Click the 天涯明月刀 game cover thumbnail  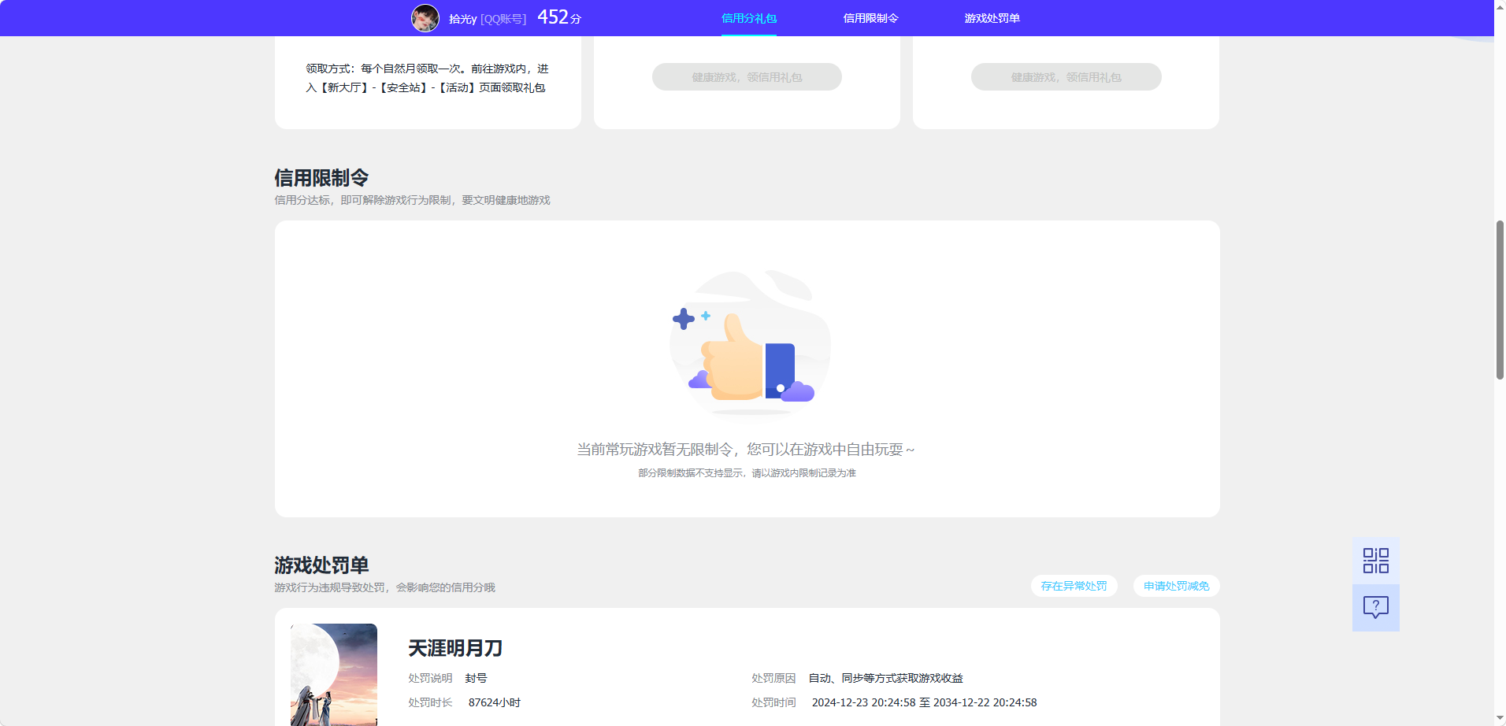pos(334,675)
